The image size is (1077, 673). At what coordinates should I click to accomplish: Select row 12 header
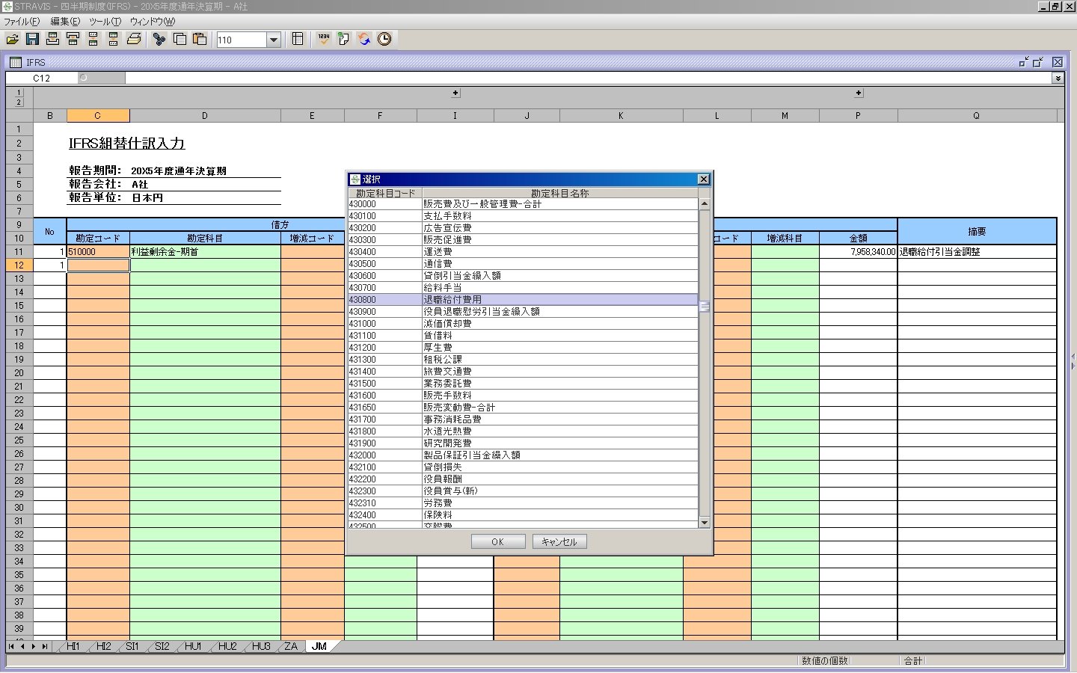(x=19, y=265)
